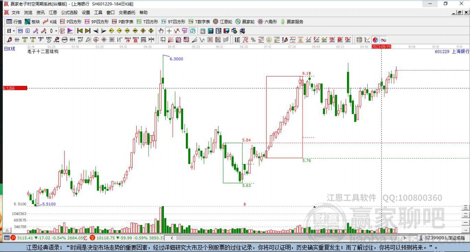Click the infinity symbol icon
The width and height of the screenshot is (470, 252).
tap(383, 40)
